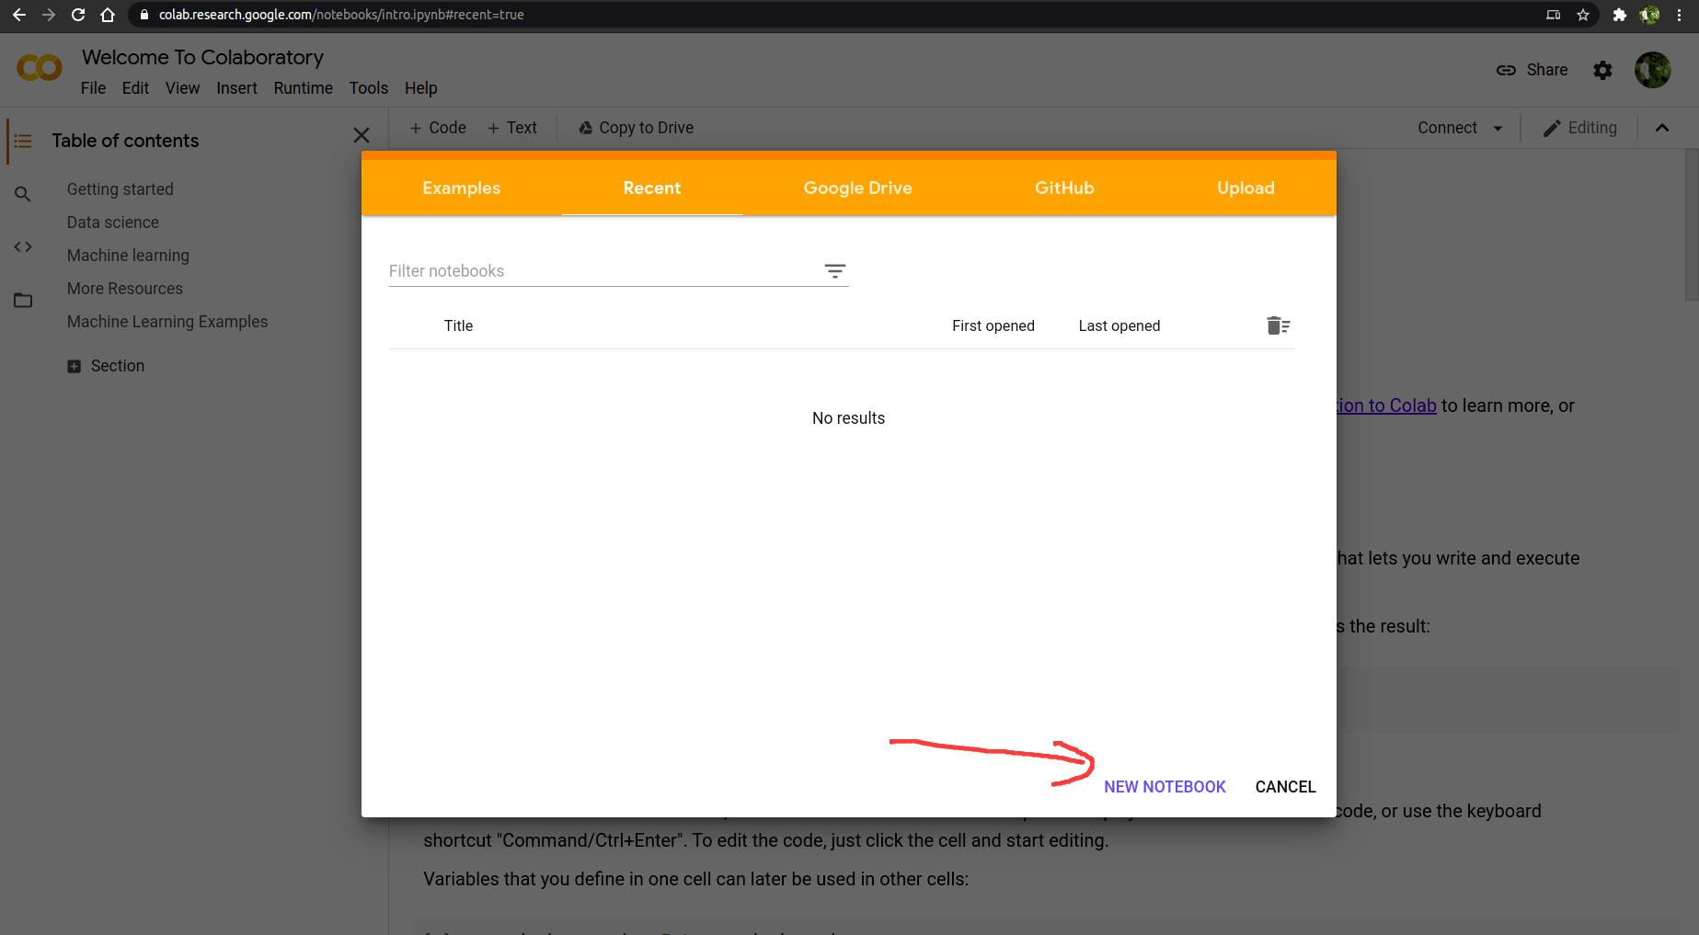Click the NEW NOTEBOOK button
Image resolution: width=1699 pixels, height=935 pixels.
click(1165, 787)
